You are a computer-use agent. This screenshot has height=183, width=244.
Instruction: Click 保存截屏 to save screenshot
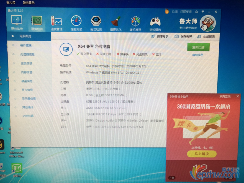pos(183,37)
